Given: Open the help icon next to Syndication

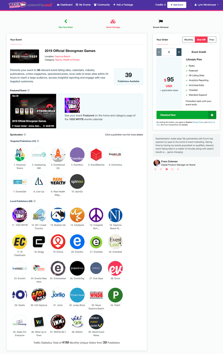Looking at the screenshot, I should [x=25, y=135].
